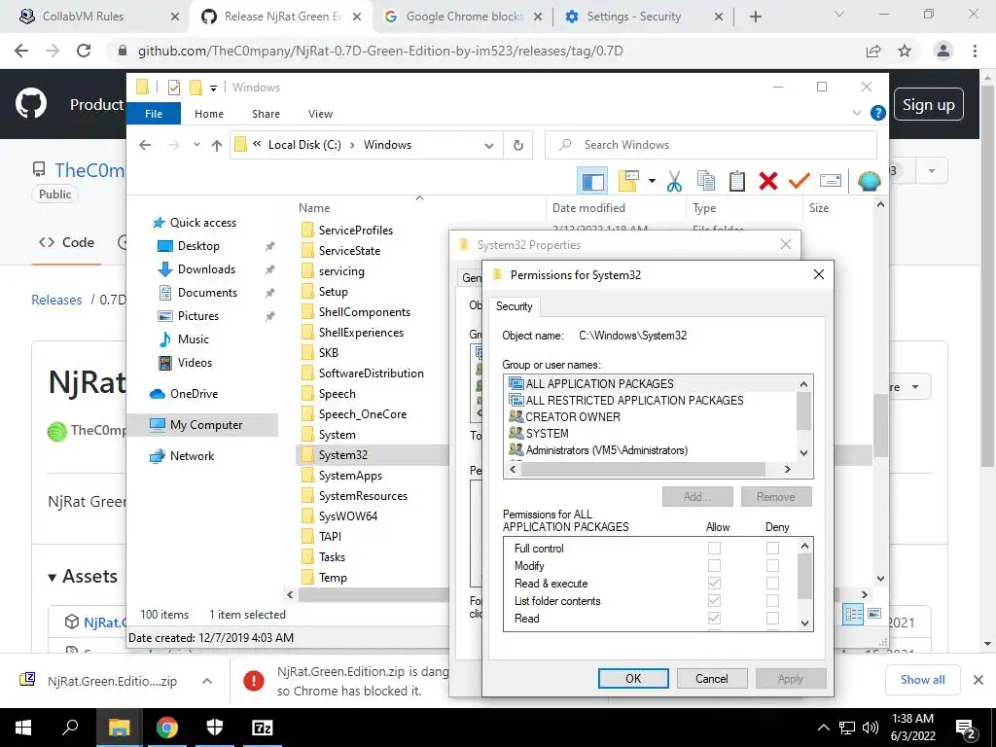
Task: Open the File tab in Explorer
Action: pyautogui.click(x=154, y=114)
